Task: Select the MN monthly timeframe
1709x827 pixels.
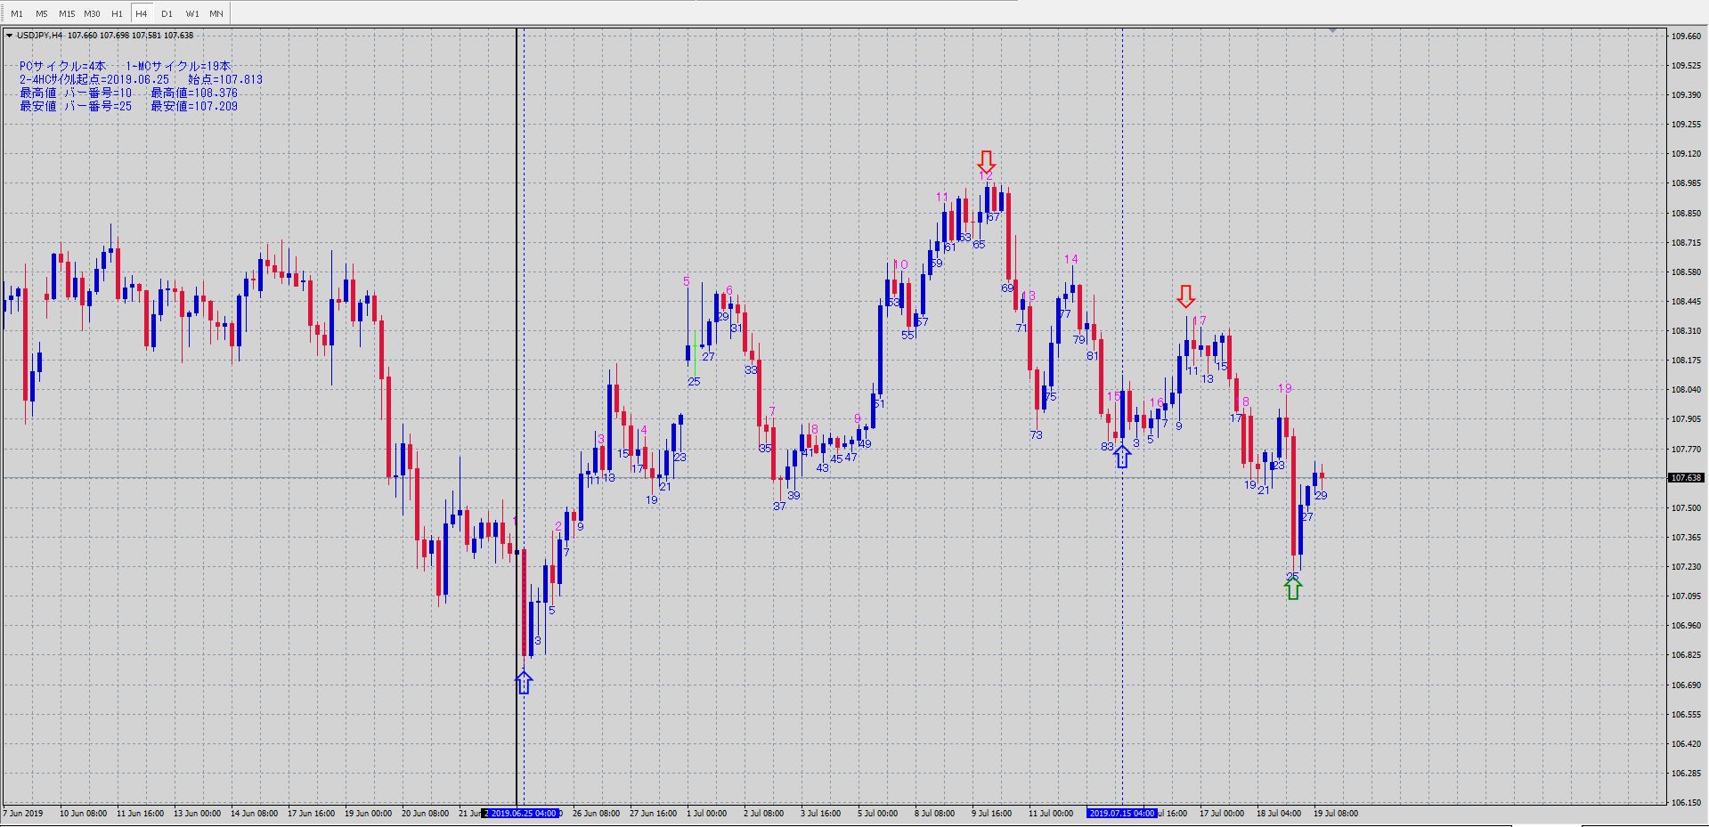Action: (x=216, y=13)
